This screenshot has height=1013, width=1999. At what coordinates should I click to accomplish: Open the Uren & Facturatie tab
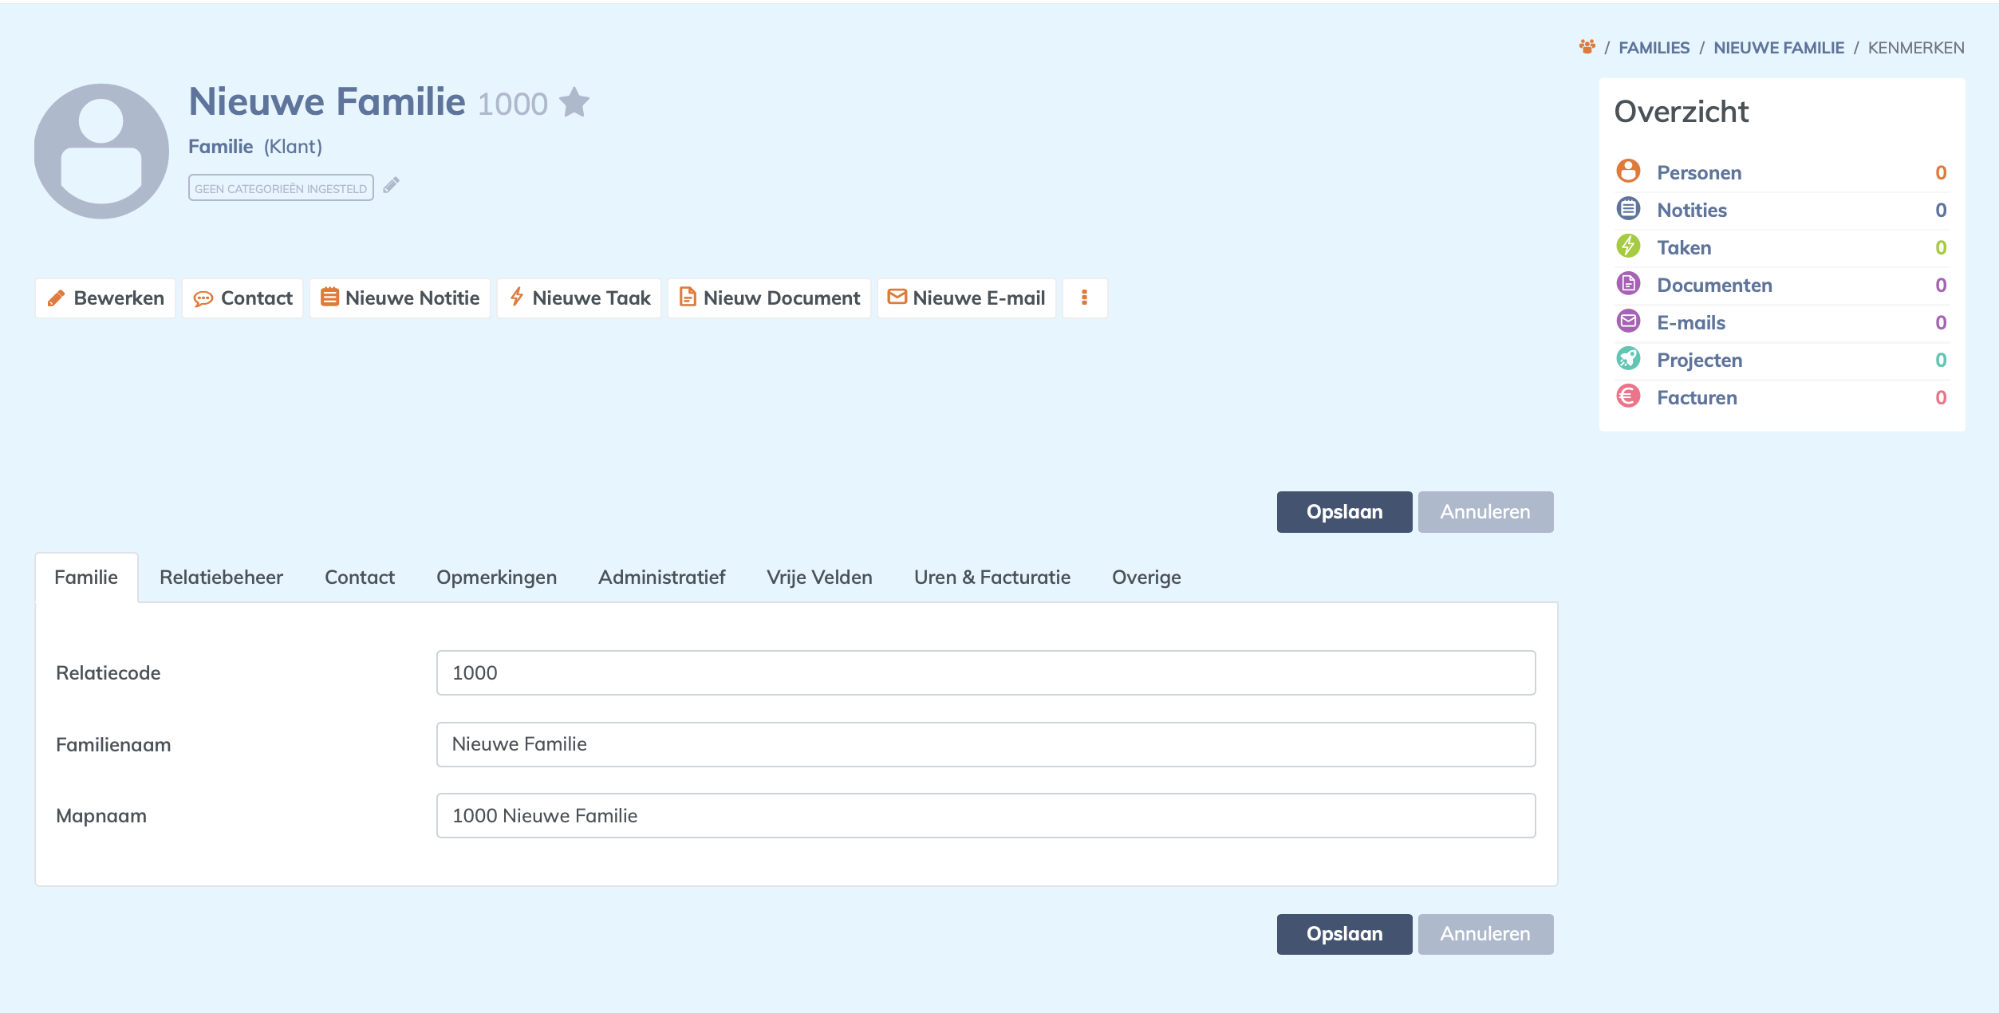[992, 577]
